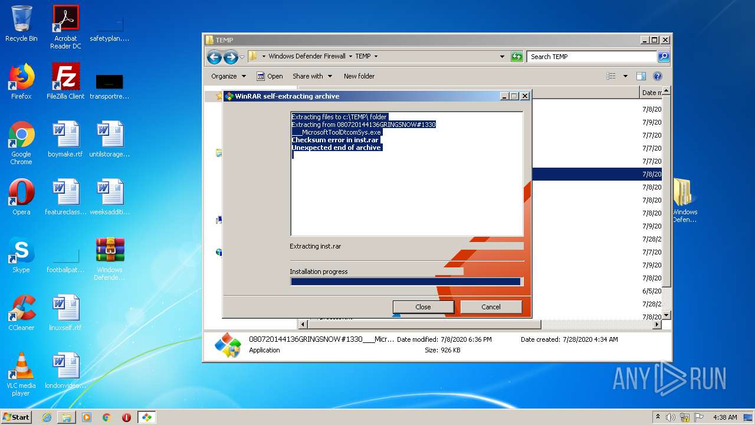
Task: Click the Windows Defender Firewall breadcrumb
Action: tap(307, 57)
